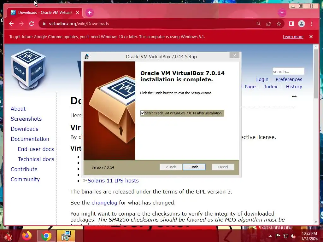Open the changelog link
323x242 pixels.
[x=104, y=203]
